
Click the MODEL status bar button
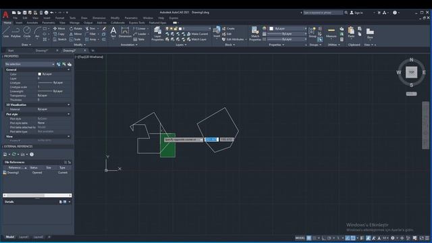tap(300, 238)
